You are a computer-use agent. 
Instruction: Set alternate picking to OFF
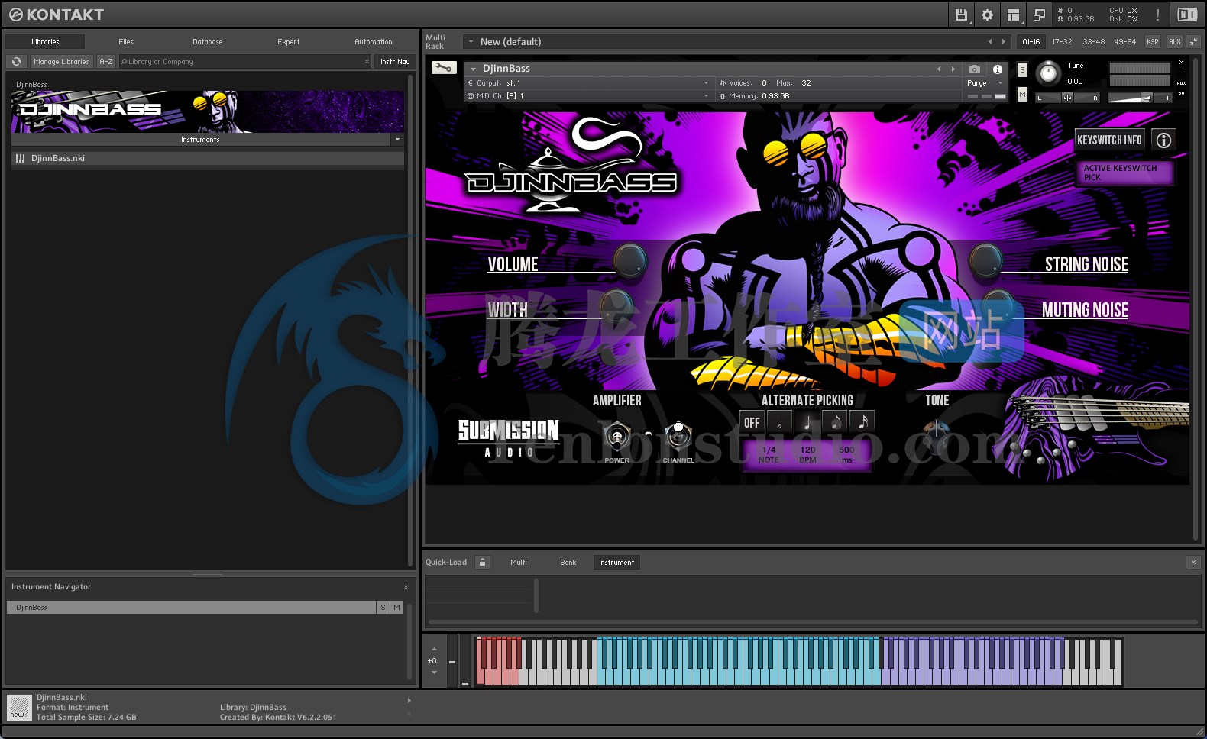(752, 421)
